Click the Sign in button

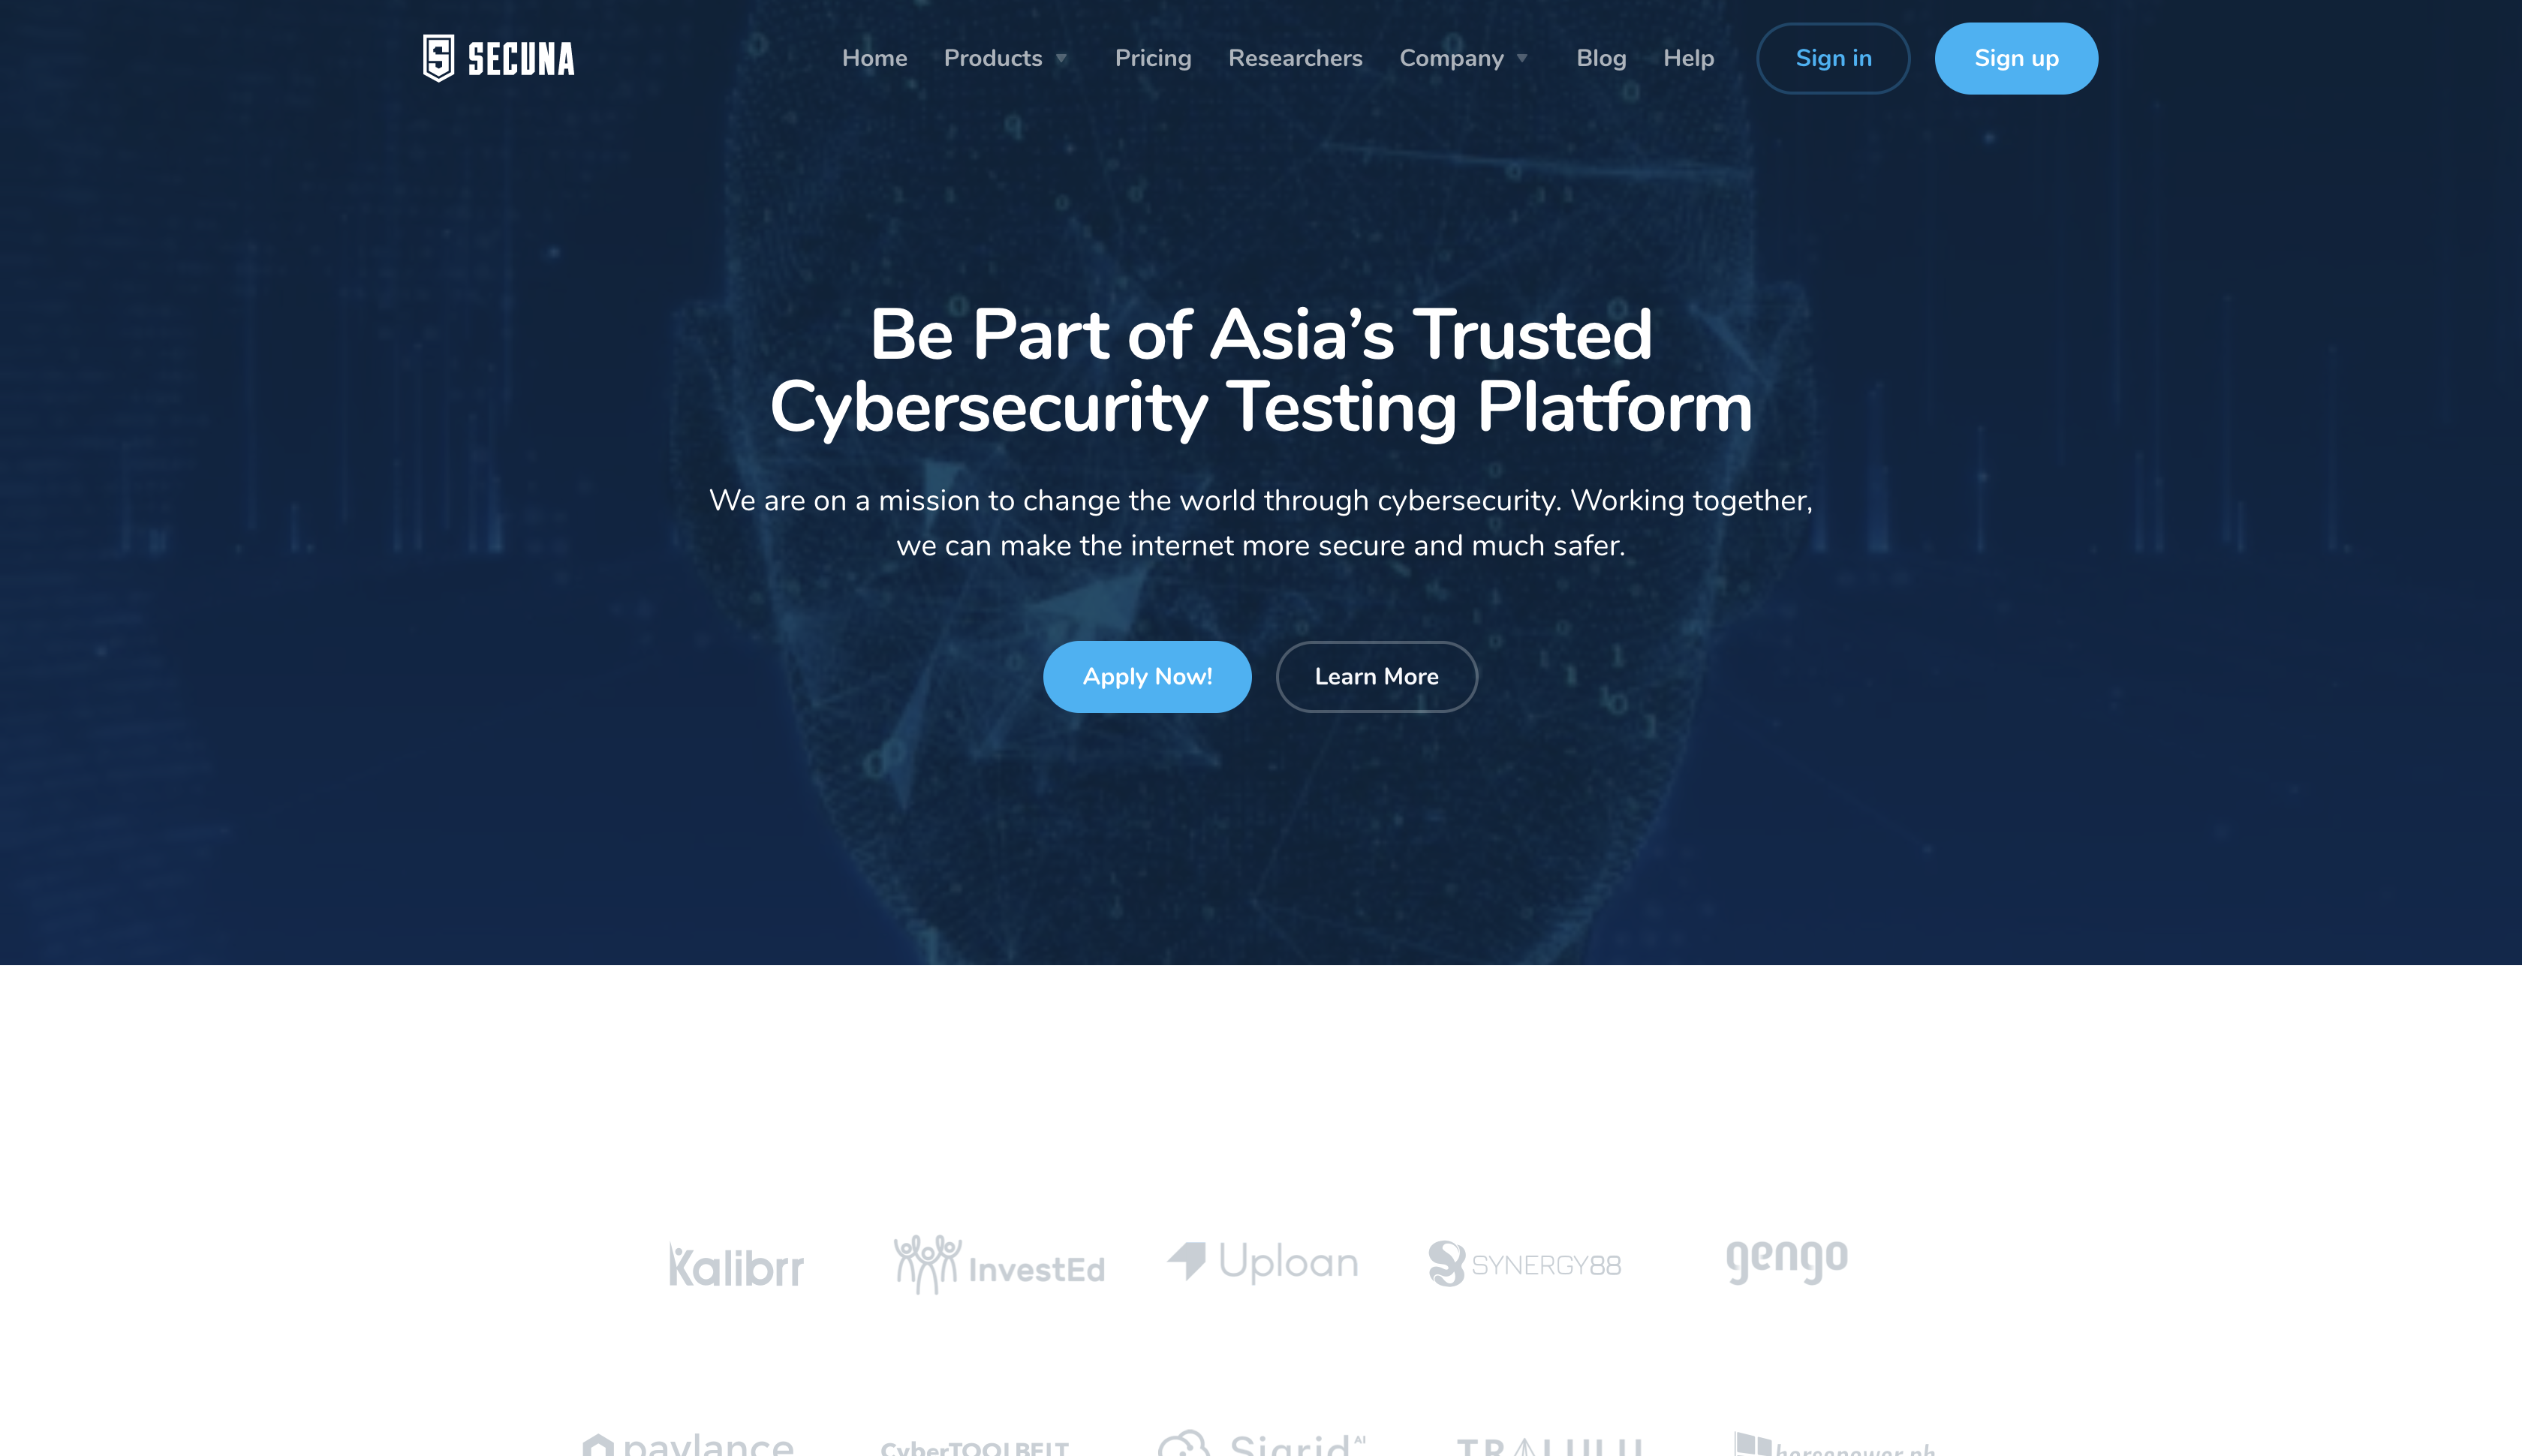pyautogui.click(x=1833, y=58)
